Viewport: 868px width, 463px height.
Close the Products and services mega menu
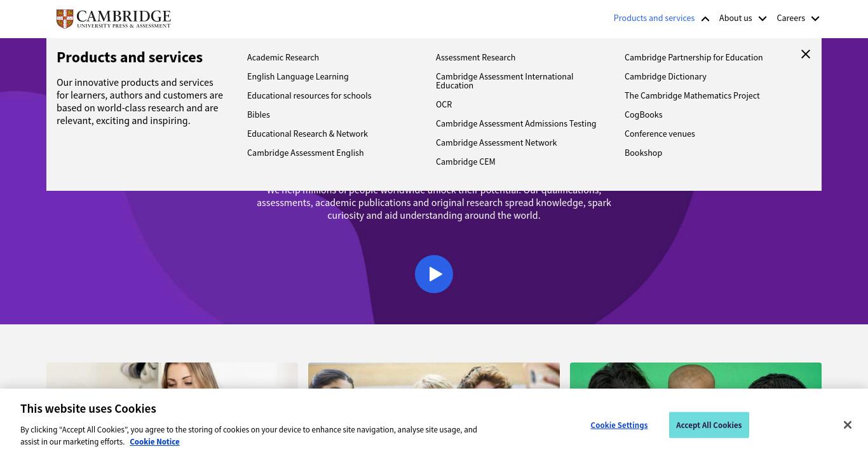pyautogui.click(x=806, y=54)
